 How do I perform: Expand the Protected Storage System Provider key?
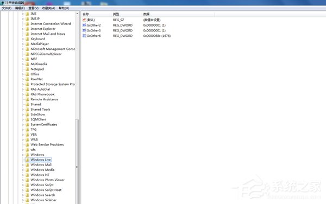(x=23, y=84)
